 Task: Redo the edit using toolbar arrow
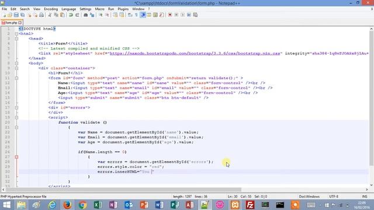[x=77, y=15]
